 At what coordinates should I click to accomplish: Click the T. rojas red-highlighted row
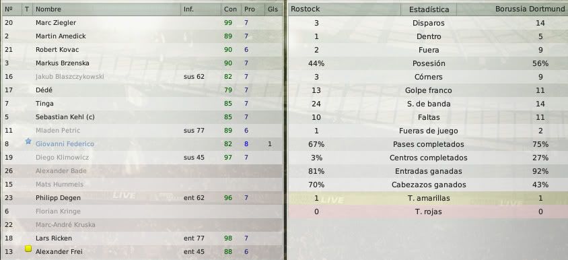pyautogui.click(x=428, y=212)
